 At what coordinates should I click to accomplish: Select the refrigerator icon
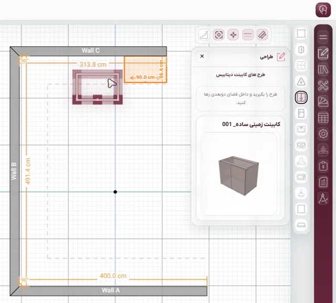[301, 113]
